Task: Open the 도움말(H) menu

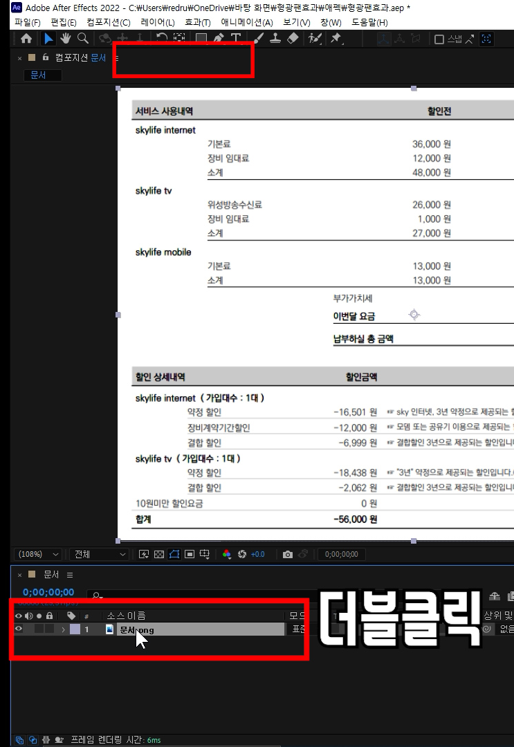Action: (369, 22)
